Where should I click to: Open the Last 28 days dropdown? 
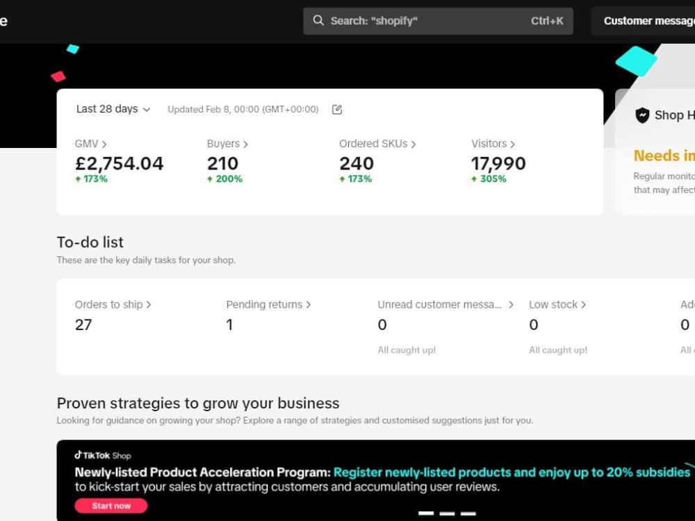point(113,109)
